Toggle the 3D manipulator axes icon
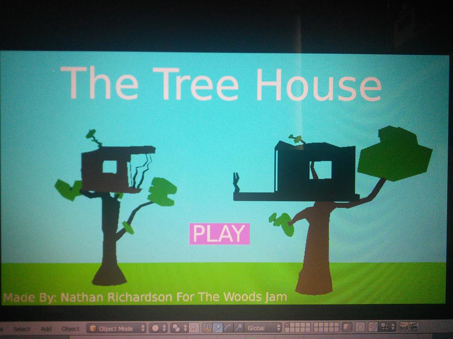The image size is (453, 339). (x=207, y=328)
